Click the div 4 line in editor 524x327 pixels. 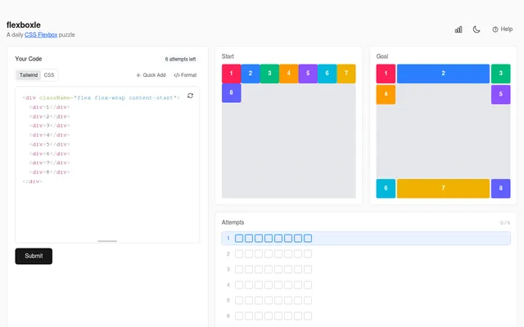(x=49, y=135)
